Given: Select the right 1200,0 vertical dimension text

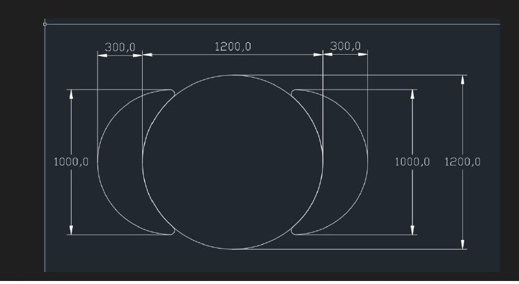Looking at the screenshot, I should tap(462, 162).
